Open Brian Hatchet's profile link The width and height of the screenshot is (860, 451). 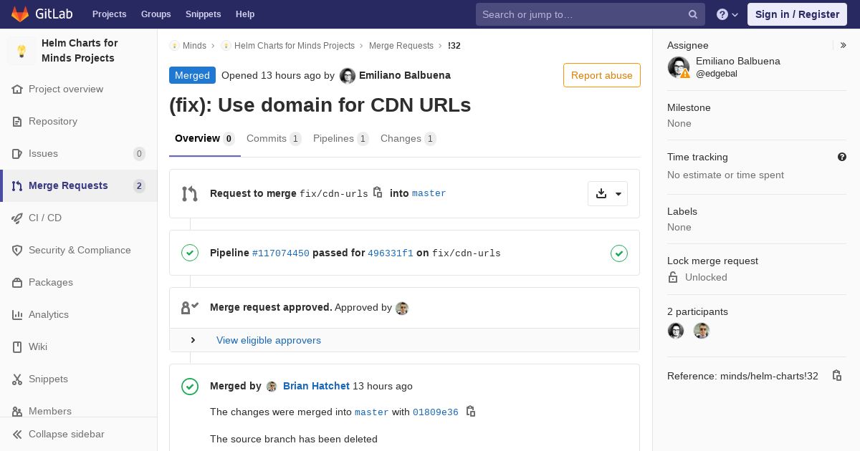pos(316,386)
